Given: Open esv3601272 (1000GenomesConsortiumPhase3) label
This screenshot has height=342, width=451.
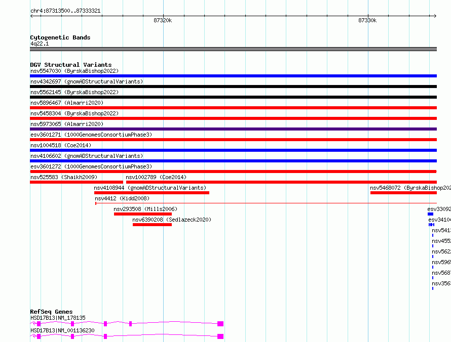Looking at the screenshot, I should click(91, 166).
